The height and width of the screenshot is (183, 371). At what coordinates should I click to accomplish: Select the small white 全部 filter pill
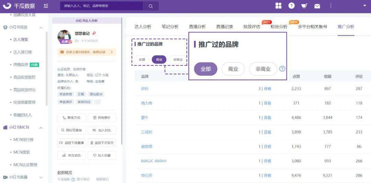(142, 60)
